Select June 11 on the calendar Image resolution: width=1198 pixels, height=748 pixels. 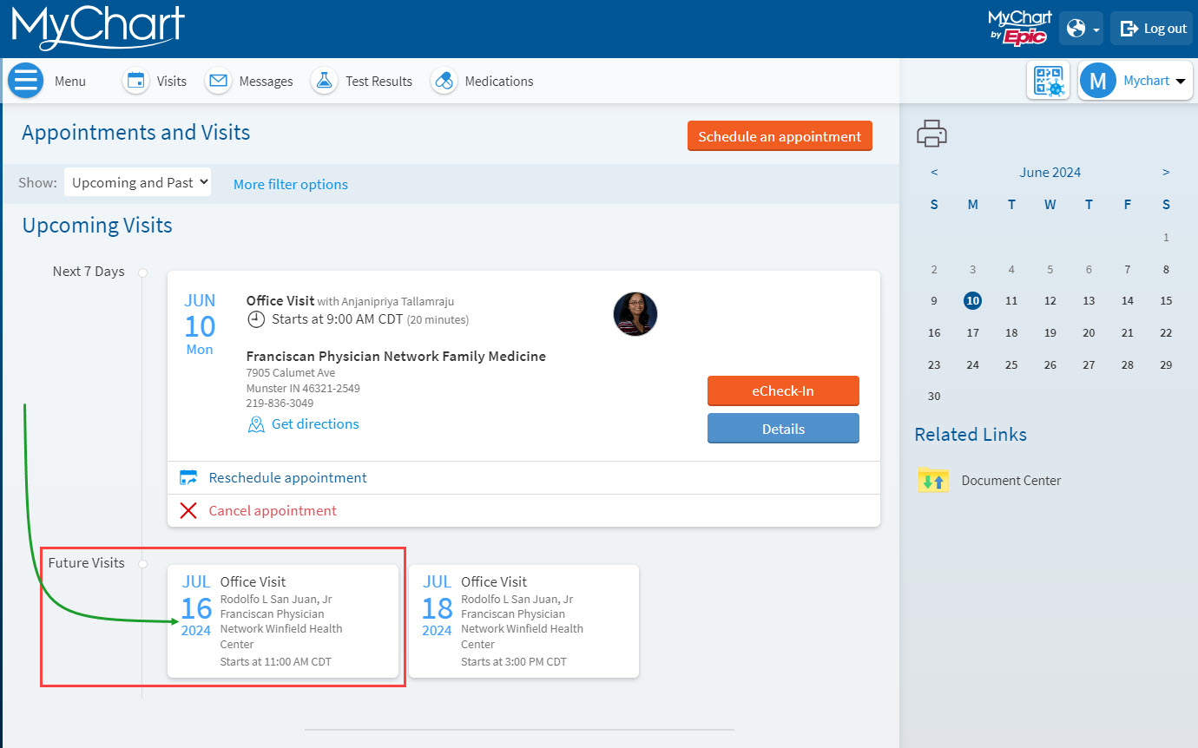1011,300
